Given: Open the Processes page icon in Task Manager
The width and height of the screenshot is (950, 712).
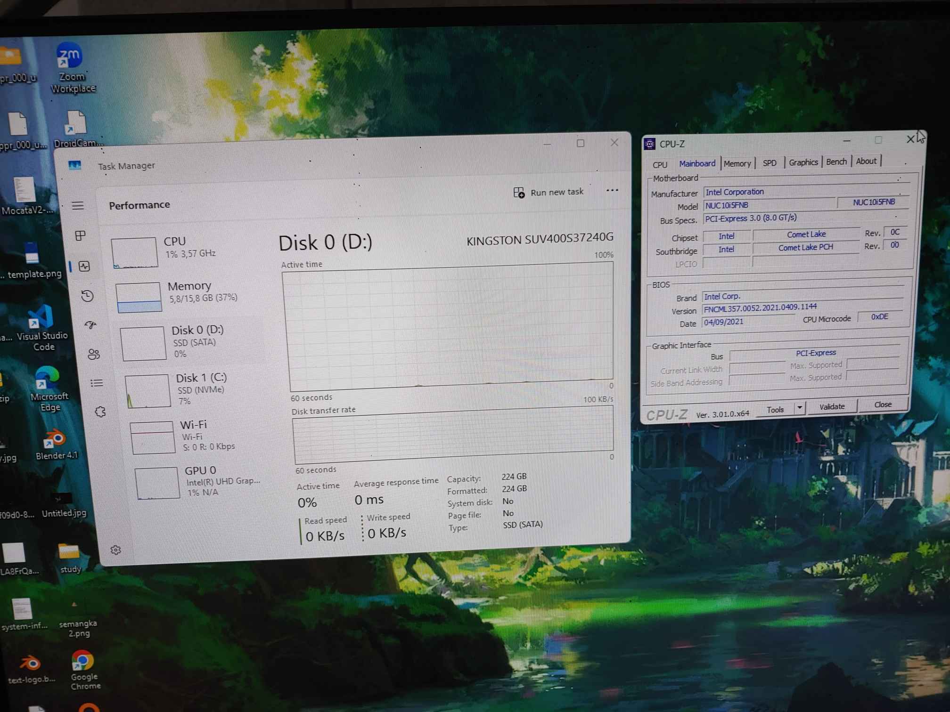Looking at the screenshot, I should (81, 235).
